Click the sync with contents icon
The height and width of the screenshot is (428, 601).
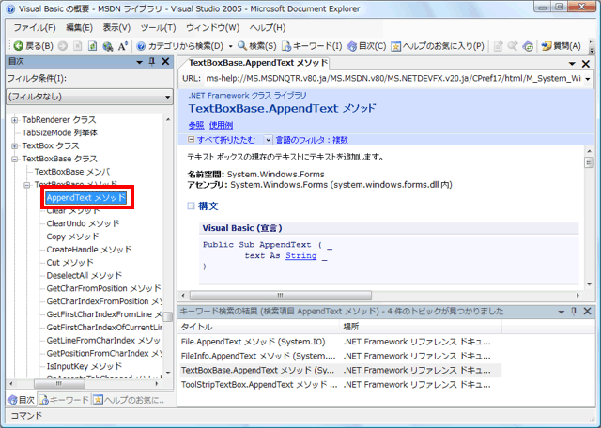pyautogui.click(x=528, y=46)
